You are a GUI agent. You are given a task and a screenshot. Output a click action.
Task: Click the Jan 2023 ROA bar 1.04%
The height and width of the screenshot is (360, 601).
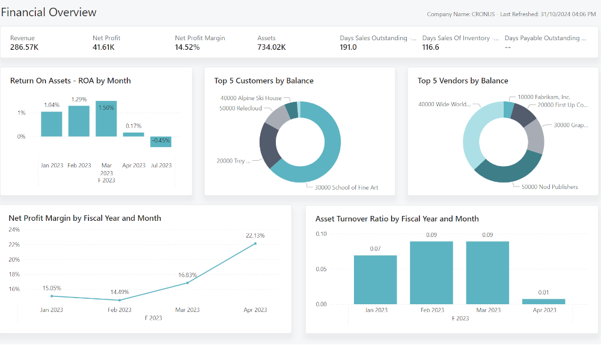(x=51, y=124)
